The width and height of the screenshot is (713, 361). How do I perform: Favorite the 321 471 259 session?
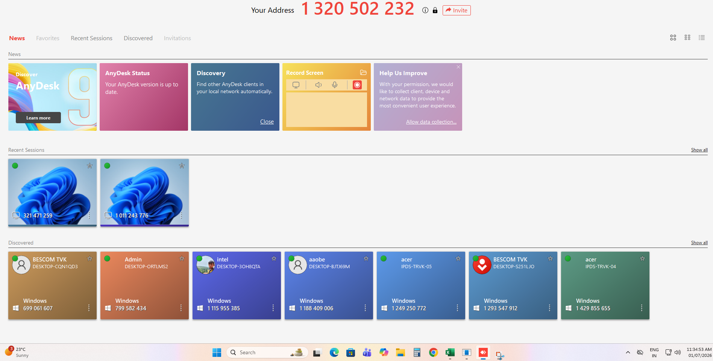coord(90,166)
